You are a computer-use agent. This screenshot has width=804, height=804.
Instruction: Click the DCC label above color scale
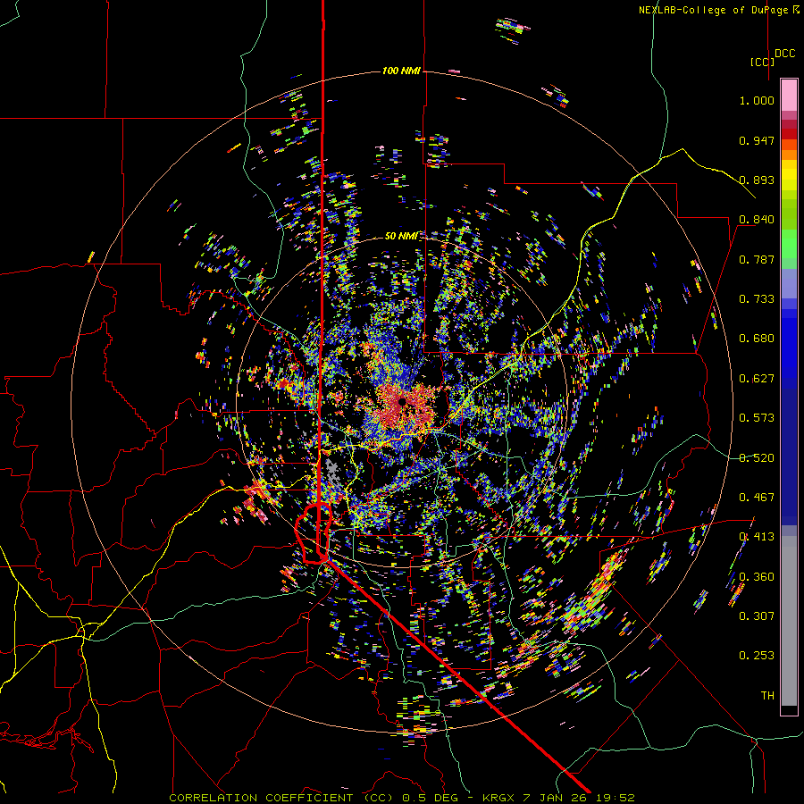tap(784, 54)
